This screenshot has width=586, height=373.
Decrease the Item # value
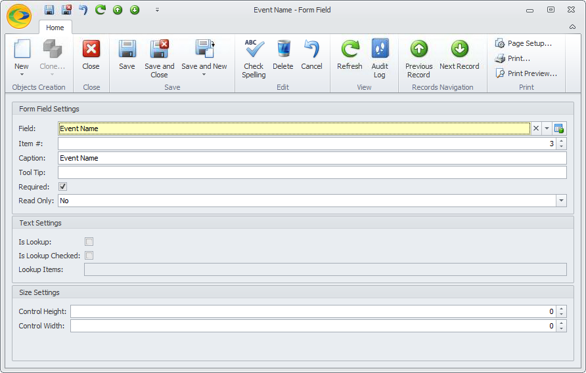coord(561,147)
